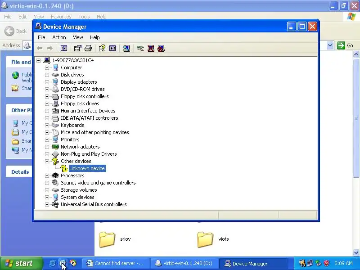The image size is (360, 270).
Task: Expand the Network adapters category
Action: coord(47,147)
